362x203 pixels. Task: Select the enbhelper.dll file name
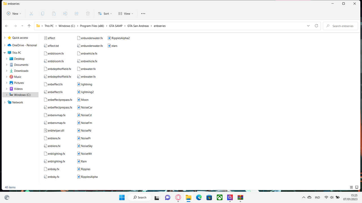coord(56,131)
